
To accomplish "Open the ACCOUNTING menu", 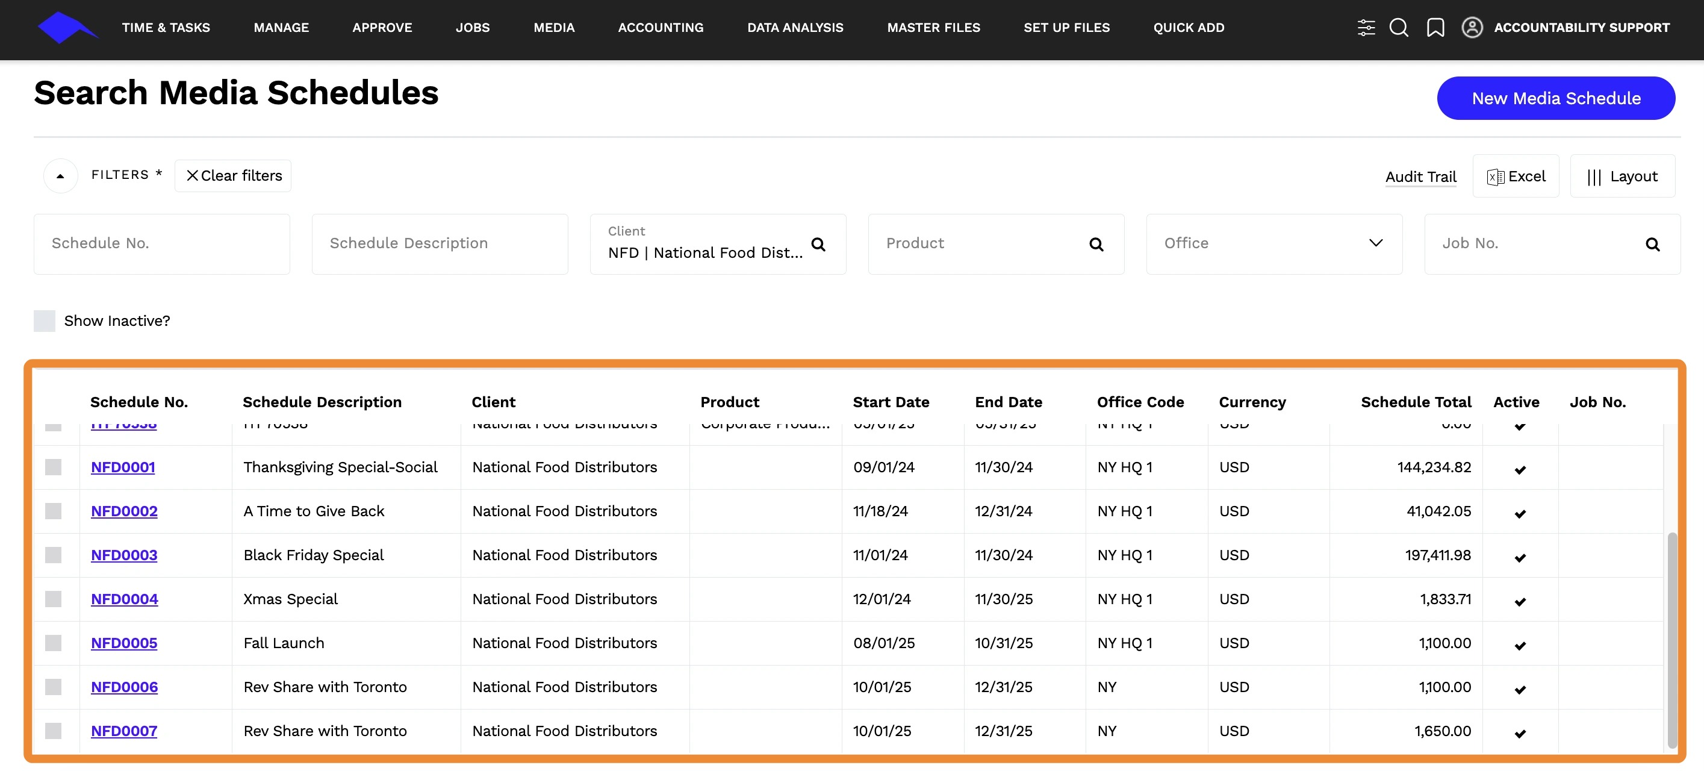I will tap(660, 28).
